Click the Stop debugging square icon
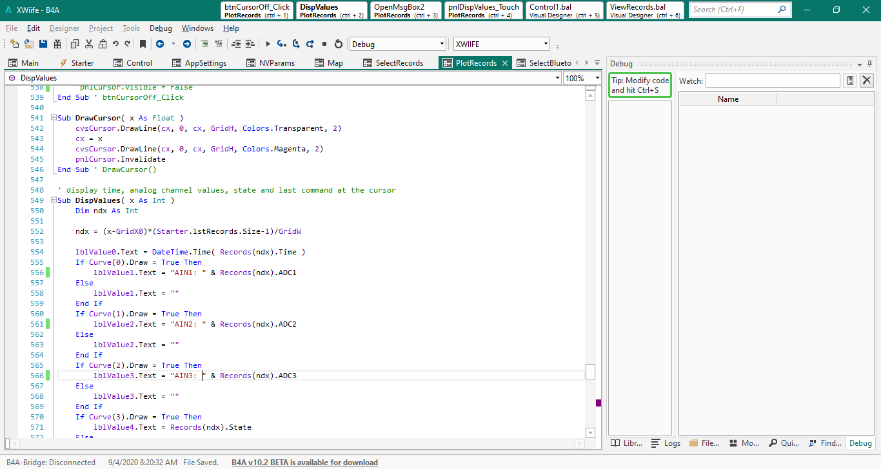Screen dimensions: 881x469 point(324,44)
